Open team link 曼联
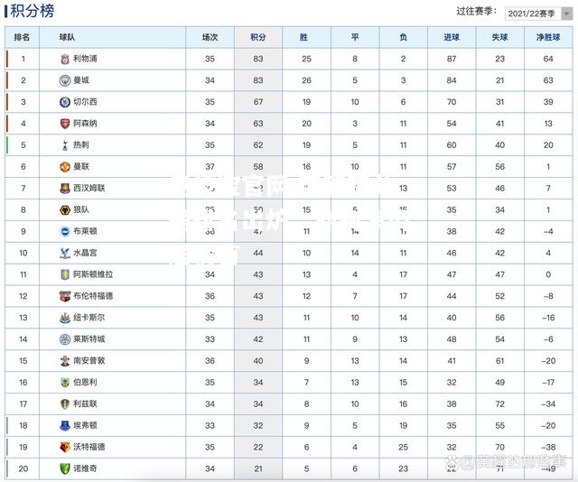This screenshot has width=578, height=482. pos(81,166)
